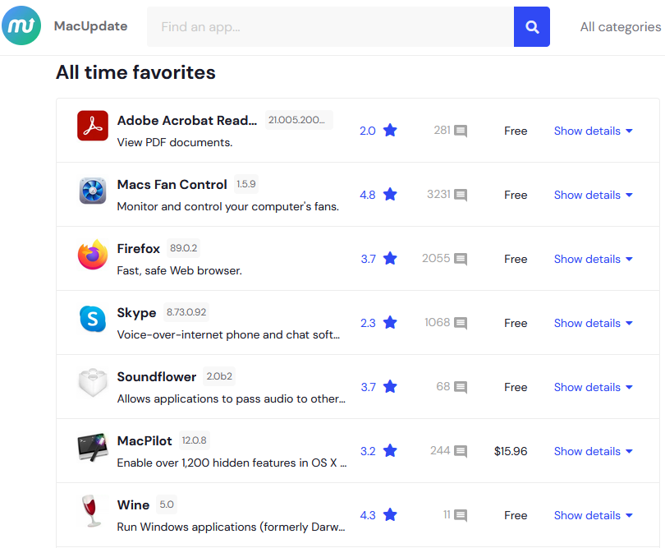Focus the Find an app search field
The height and width of the screenshot is (548, 665).
330,27
